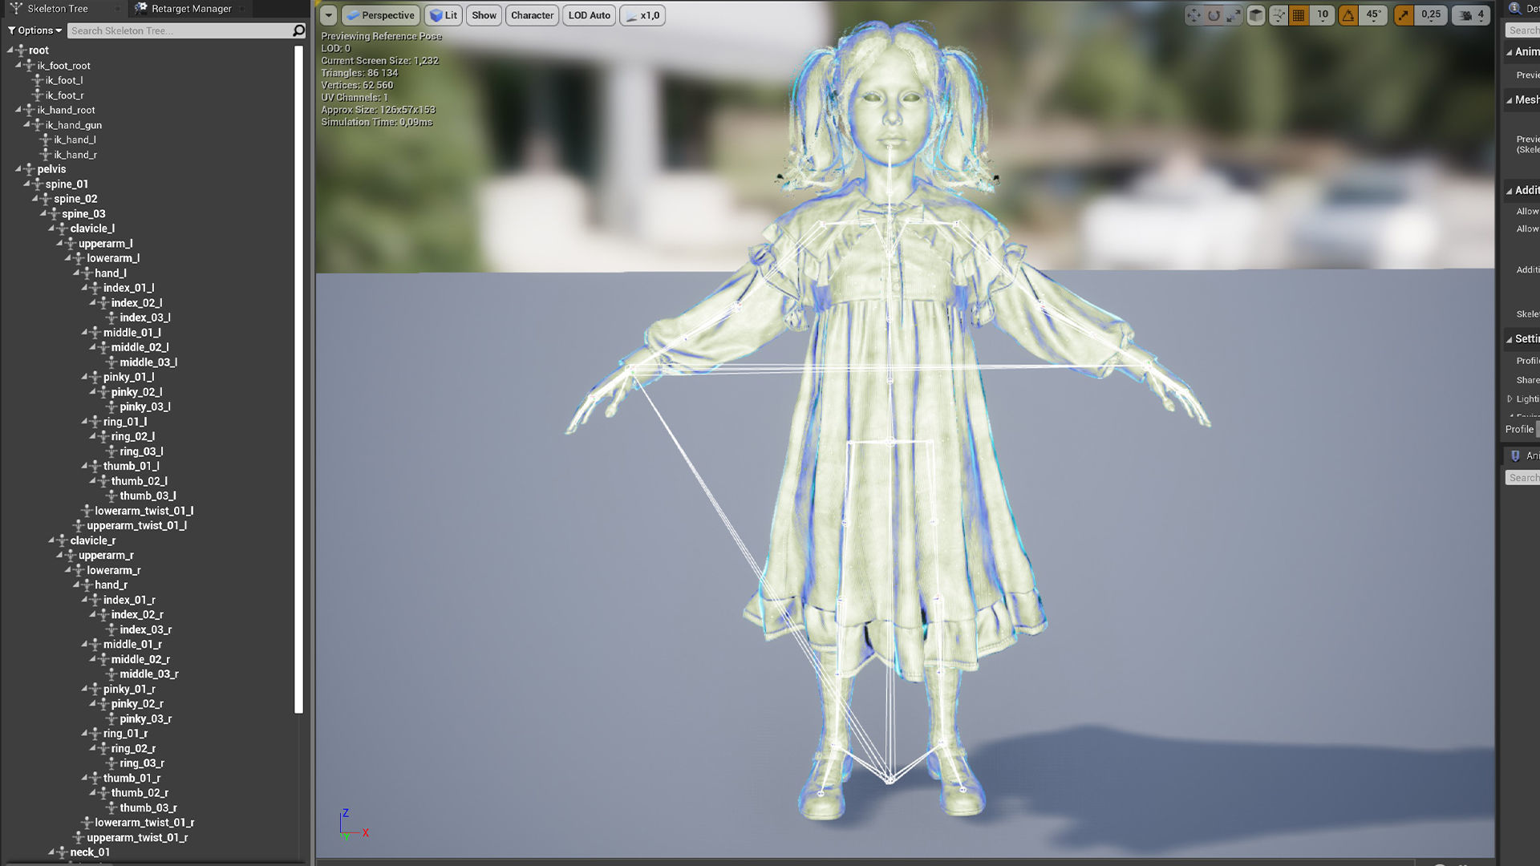The image size is (1540, 866).
Task: Open the Character menu
Action: click(x=532, y=15)
